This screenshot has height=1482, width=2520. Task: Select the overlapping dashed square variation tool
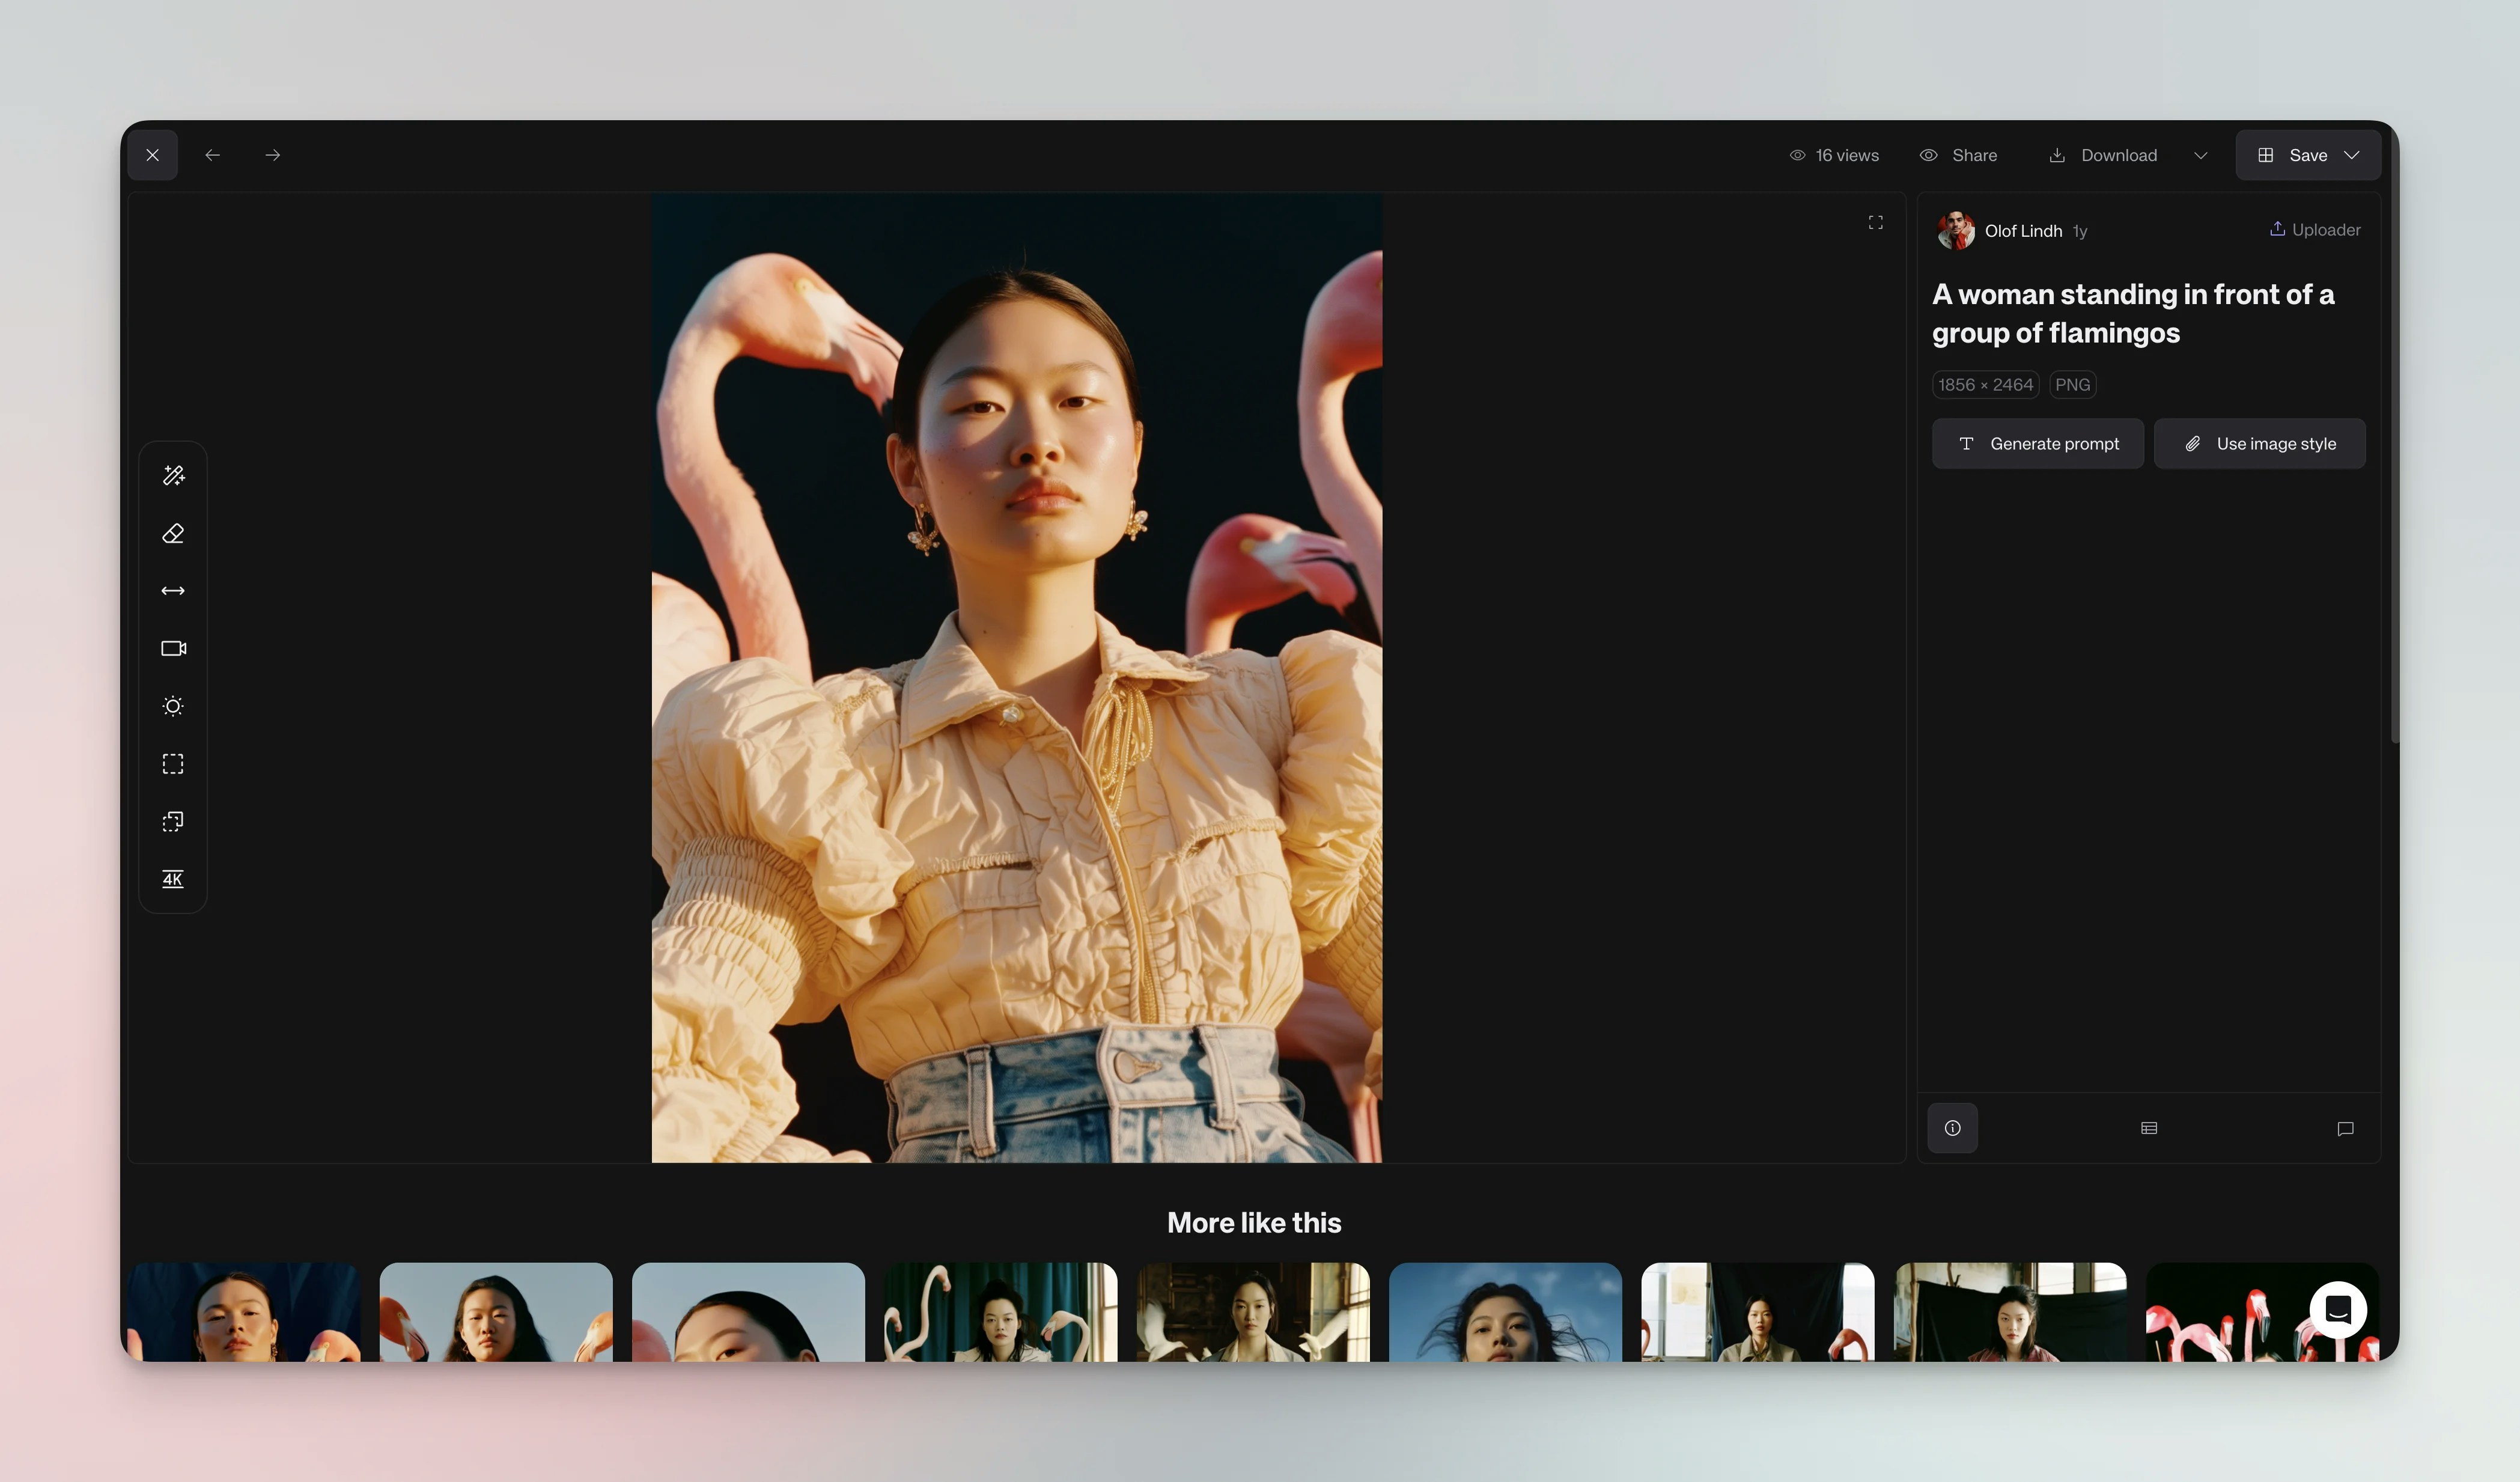[173, 821]
